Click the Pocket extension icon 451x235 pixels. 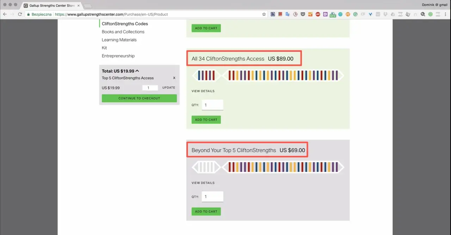coord(303,14)
